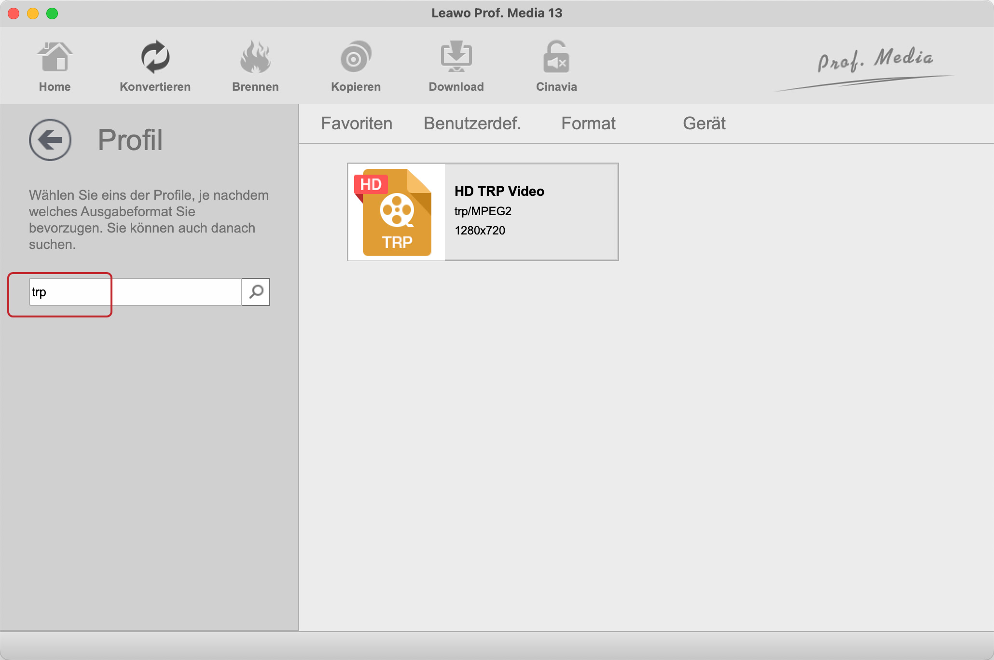Switch to the Benutzerdef. tab
This screenshot has height=660, width=994.
coord(472,124)
